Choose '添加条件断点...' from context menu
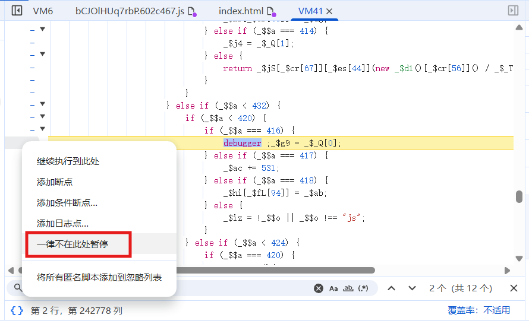 [x=67, y=203]
